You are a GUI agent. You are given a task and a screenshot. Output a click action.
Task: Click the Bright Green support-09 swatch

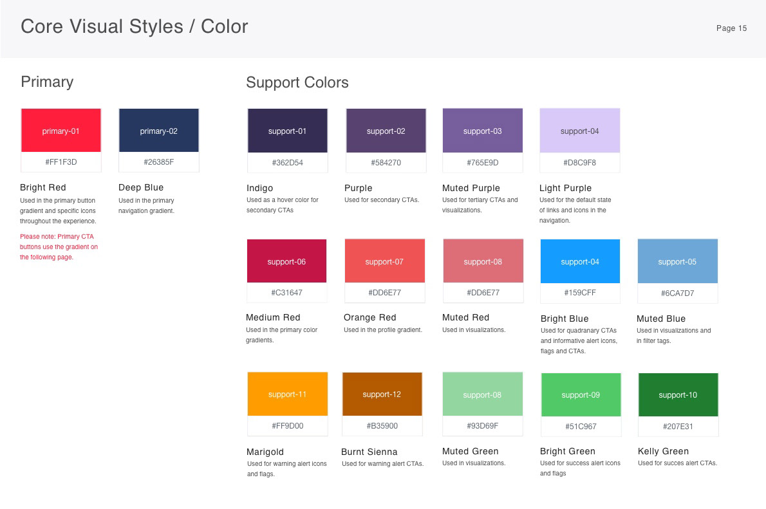tap(581, 394)
